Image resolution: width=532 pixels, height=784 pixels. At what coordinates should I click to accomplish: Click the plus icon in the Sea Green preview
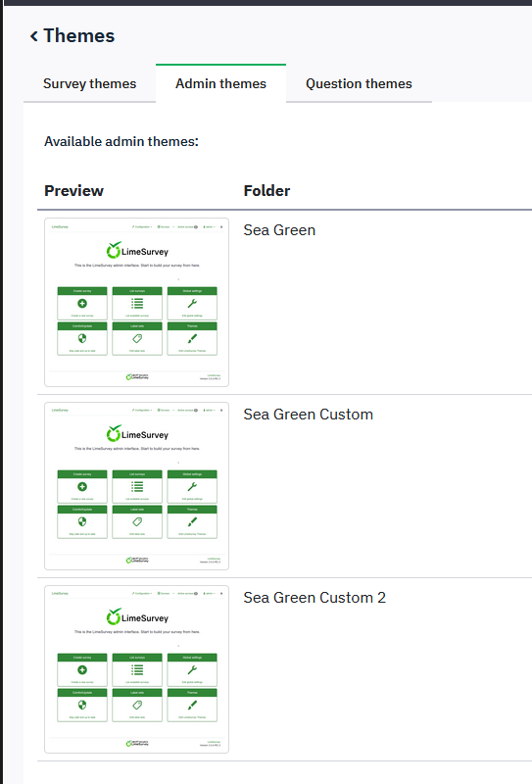point(82,303)
